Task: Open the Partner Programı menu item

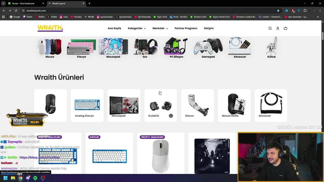Action: pos(186,28)
